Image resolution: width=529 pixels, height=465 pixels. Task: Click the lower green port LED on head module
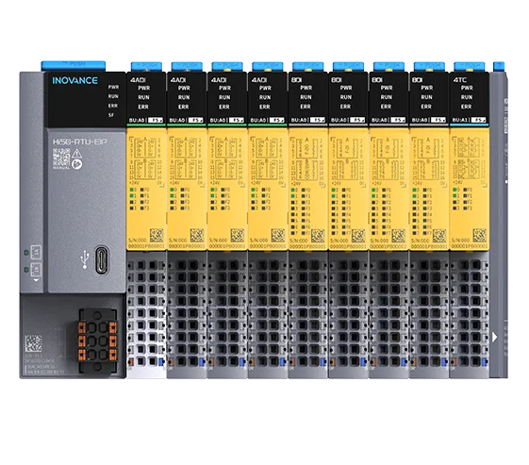(26, 269)
